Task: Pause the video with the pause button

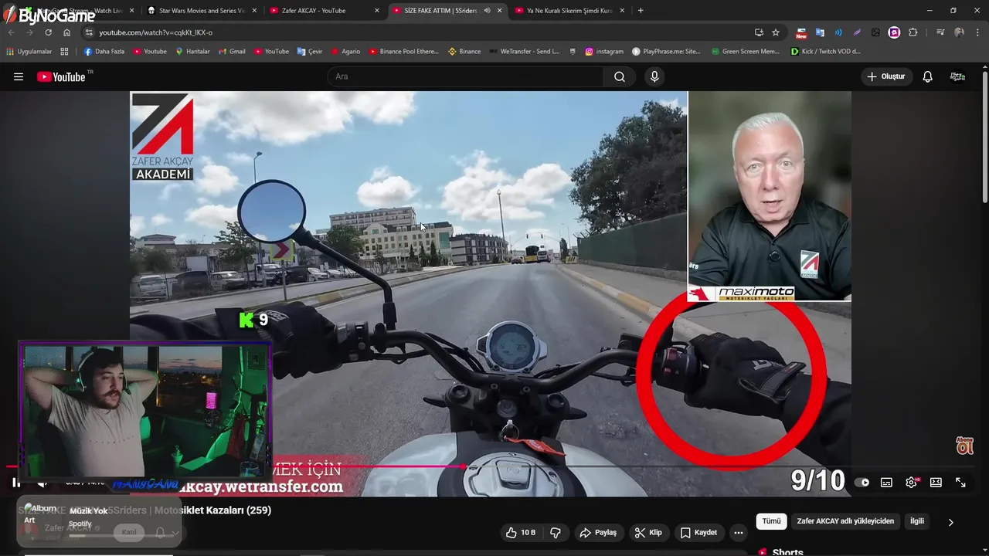Action: click(16, 483)
